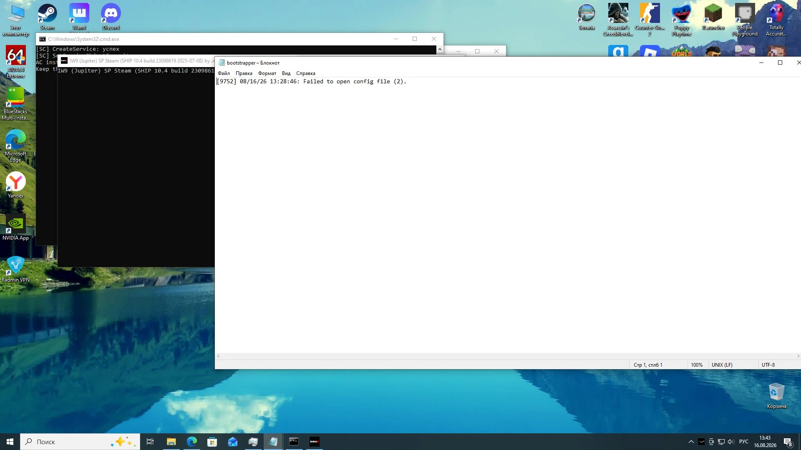801x450 pixels.
Task: Maximize the bootstrapper Notepad window
Action: [x=780, y=62]
